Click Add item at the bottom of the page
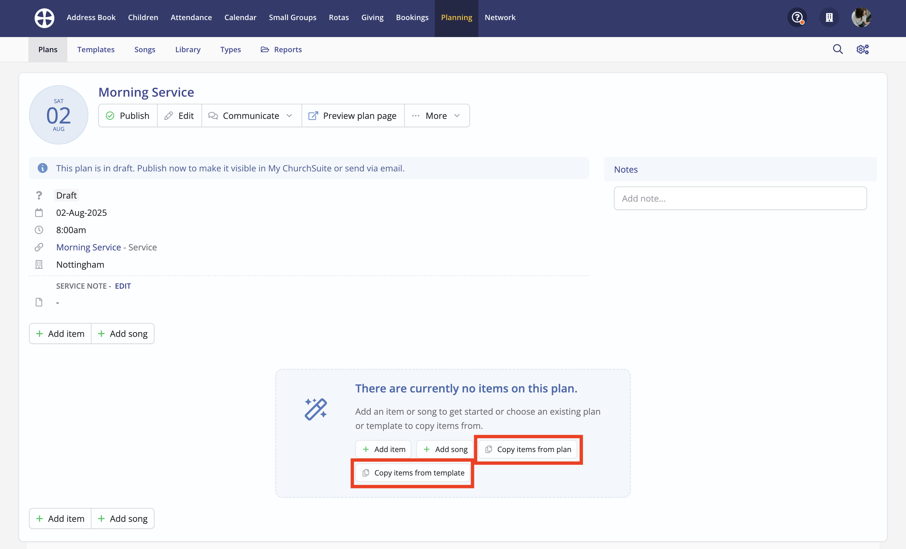The height and width of the screenshot is (549, 906). coord(60,518)
